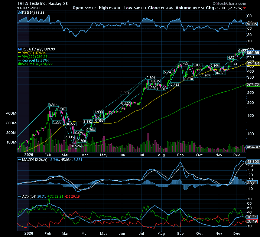Click the 0.327 retracement label
This screenshot has width=260, height=237.
[126, 103]
